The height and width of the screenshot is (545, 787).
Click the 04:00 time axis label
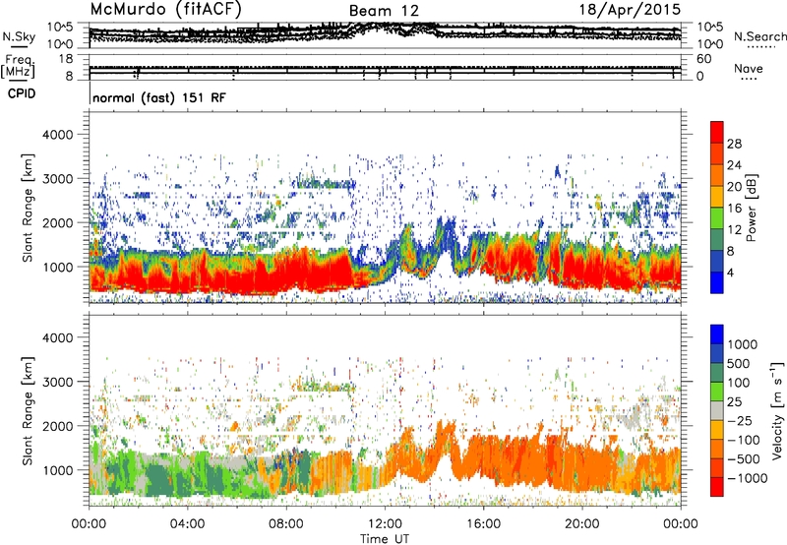point(187,524)
